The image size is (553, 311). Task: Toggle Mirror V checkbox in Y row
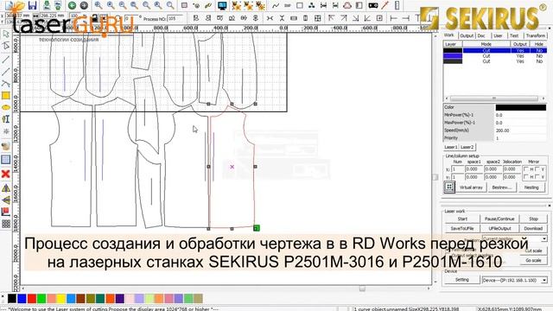[537, 176]
